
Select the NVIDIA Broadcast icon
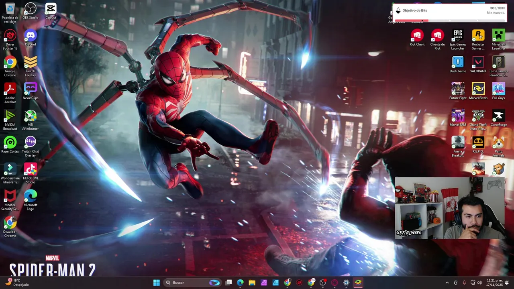click(x=10, y=120)
